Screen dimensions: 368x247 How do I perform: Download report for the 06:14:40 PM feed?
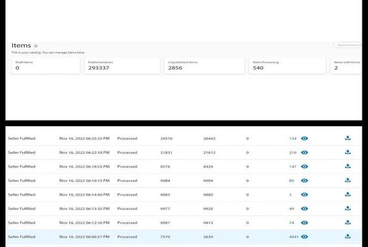click(347, 194)
